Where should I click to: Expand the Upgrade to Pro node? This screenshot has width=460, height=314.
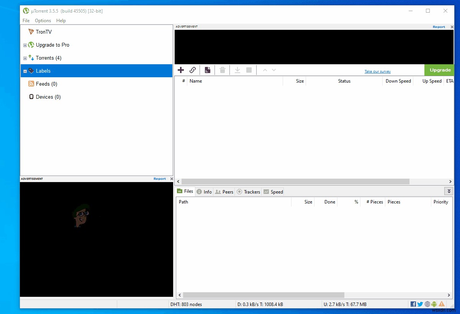click(x=25, y=45)
